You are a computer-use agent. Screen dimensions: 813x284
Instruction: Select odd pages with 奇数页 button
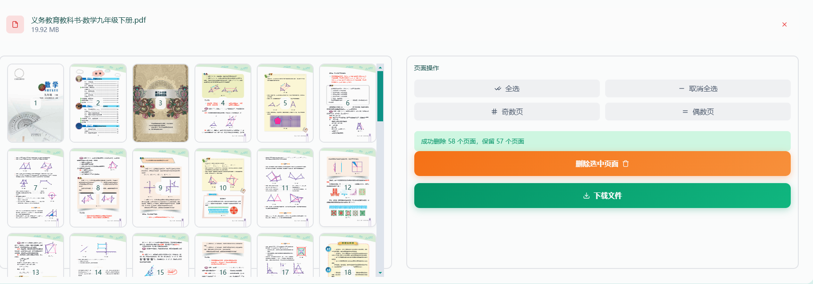tap(507, 112)
